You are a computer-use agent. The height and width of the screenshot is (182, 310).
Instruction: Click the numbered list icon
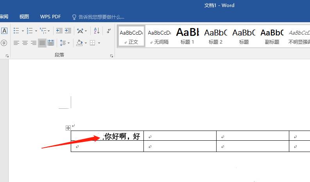30,31
